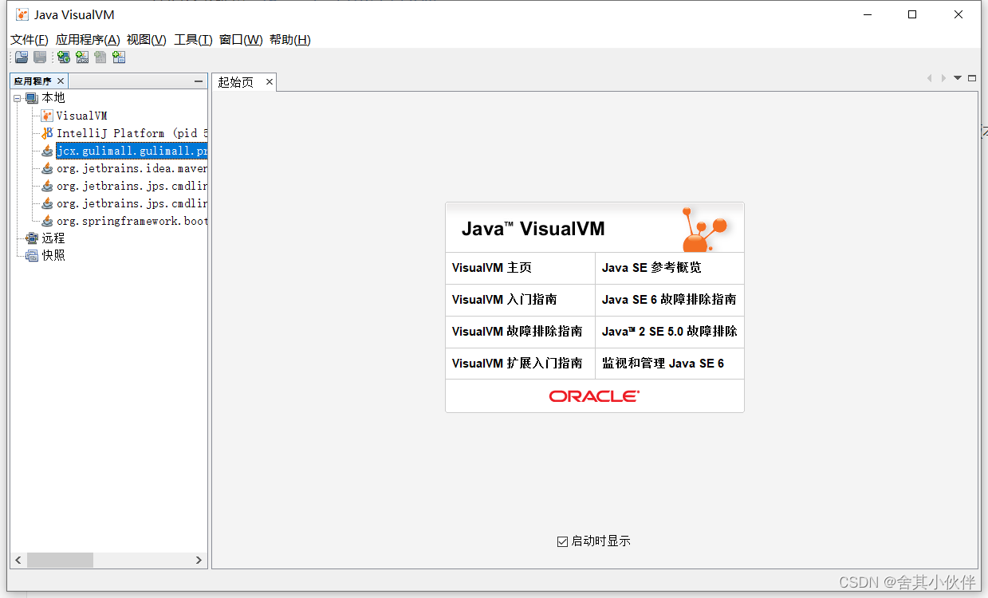Click the scroll documents right arrow
988x598 pixels.
(943, 78)
